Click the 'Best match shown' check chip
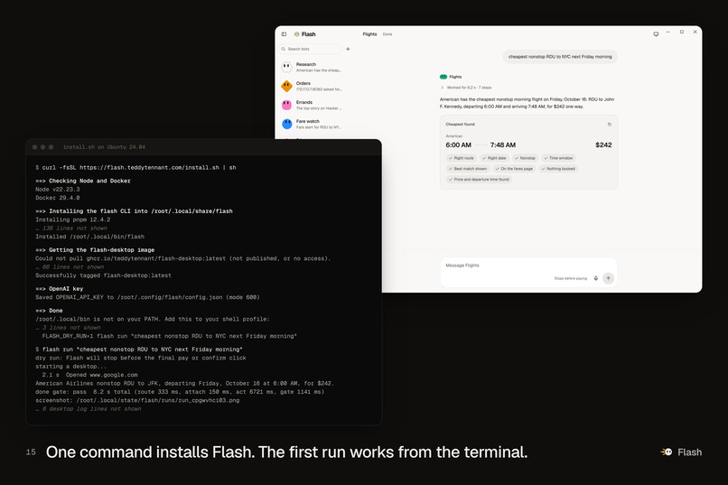The width and height of the screenshot is (728, 485). (468, 169)
